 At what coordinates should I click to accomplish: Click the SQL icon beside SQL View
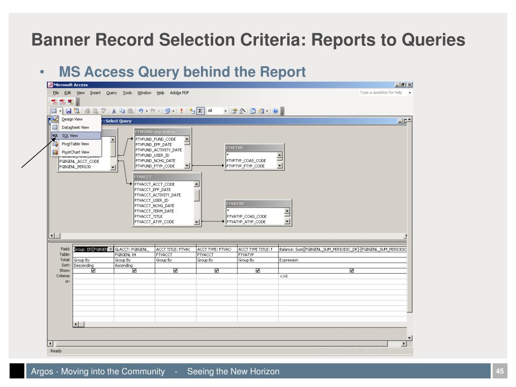point(55,136)
